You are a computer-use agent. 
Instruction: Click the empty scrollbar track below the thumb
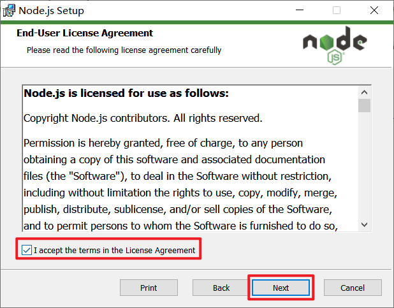pyautogui.click(x=364, y=165)
